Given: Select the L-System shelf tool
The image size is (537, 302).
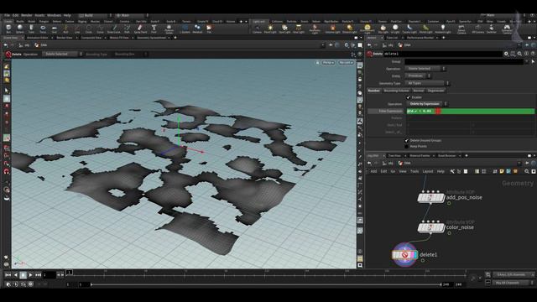Looking at the screenshot, I should click(x=185, y=29).
